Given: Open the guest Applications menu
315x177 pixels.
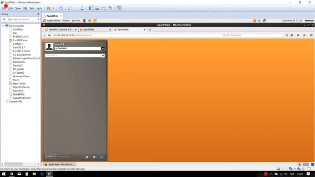Looking at the screenshot, I should [54, 21].
